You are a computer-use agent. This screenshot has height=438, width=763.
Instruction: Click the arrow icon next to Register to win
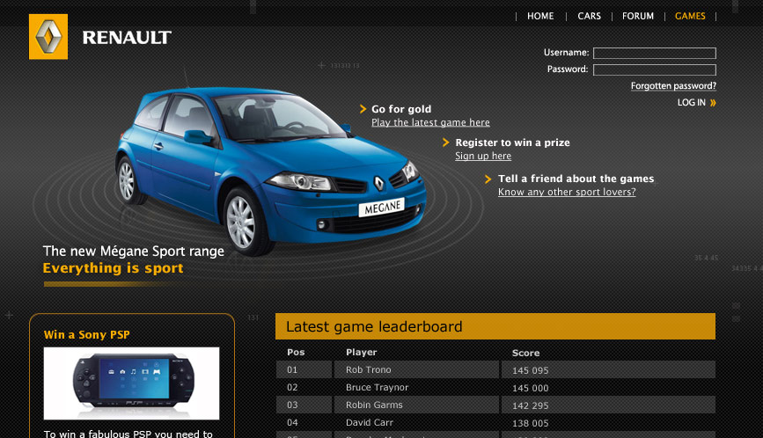pos(445,142)
